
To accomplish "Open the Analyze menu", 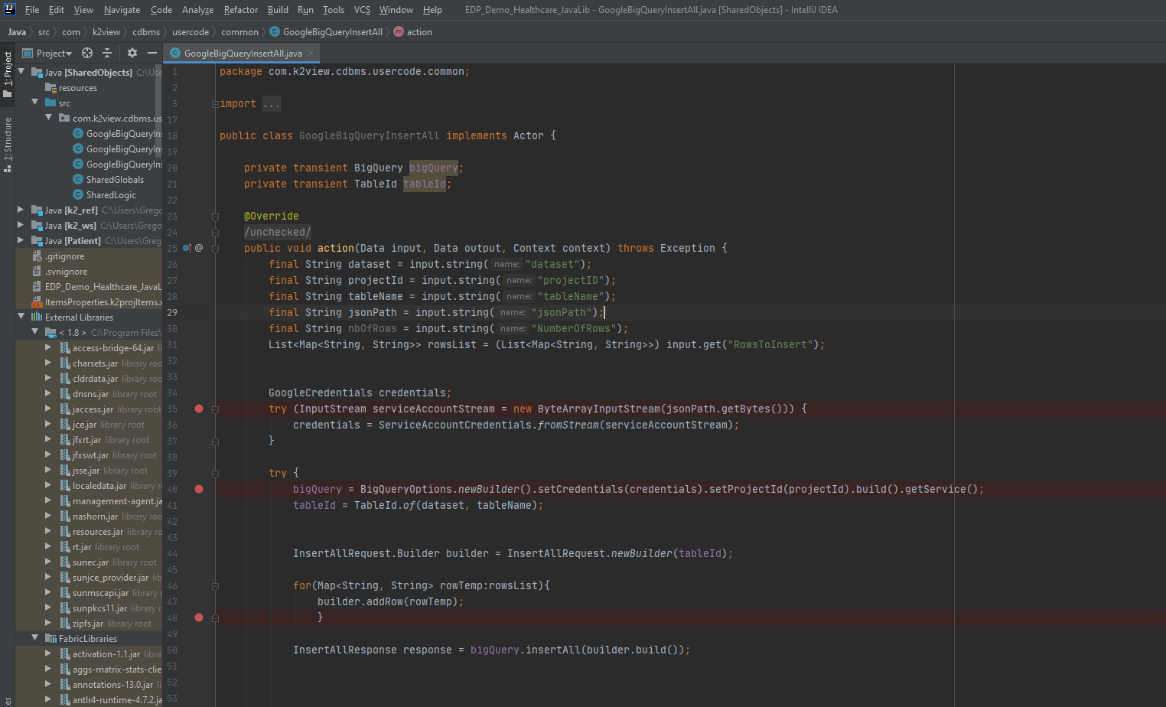I will tap(197, 10).
